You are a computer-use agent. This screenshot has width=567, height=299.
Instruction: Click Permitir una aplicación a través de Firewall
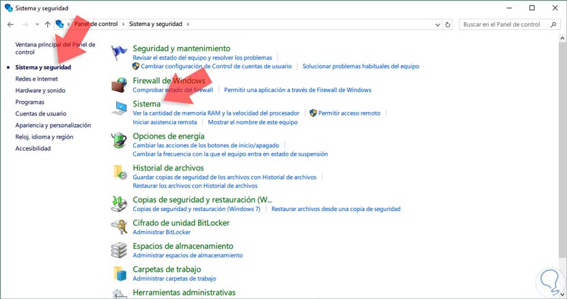click(298, 89)
